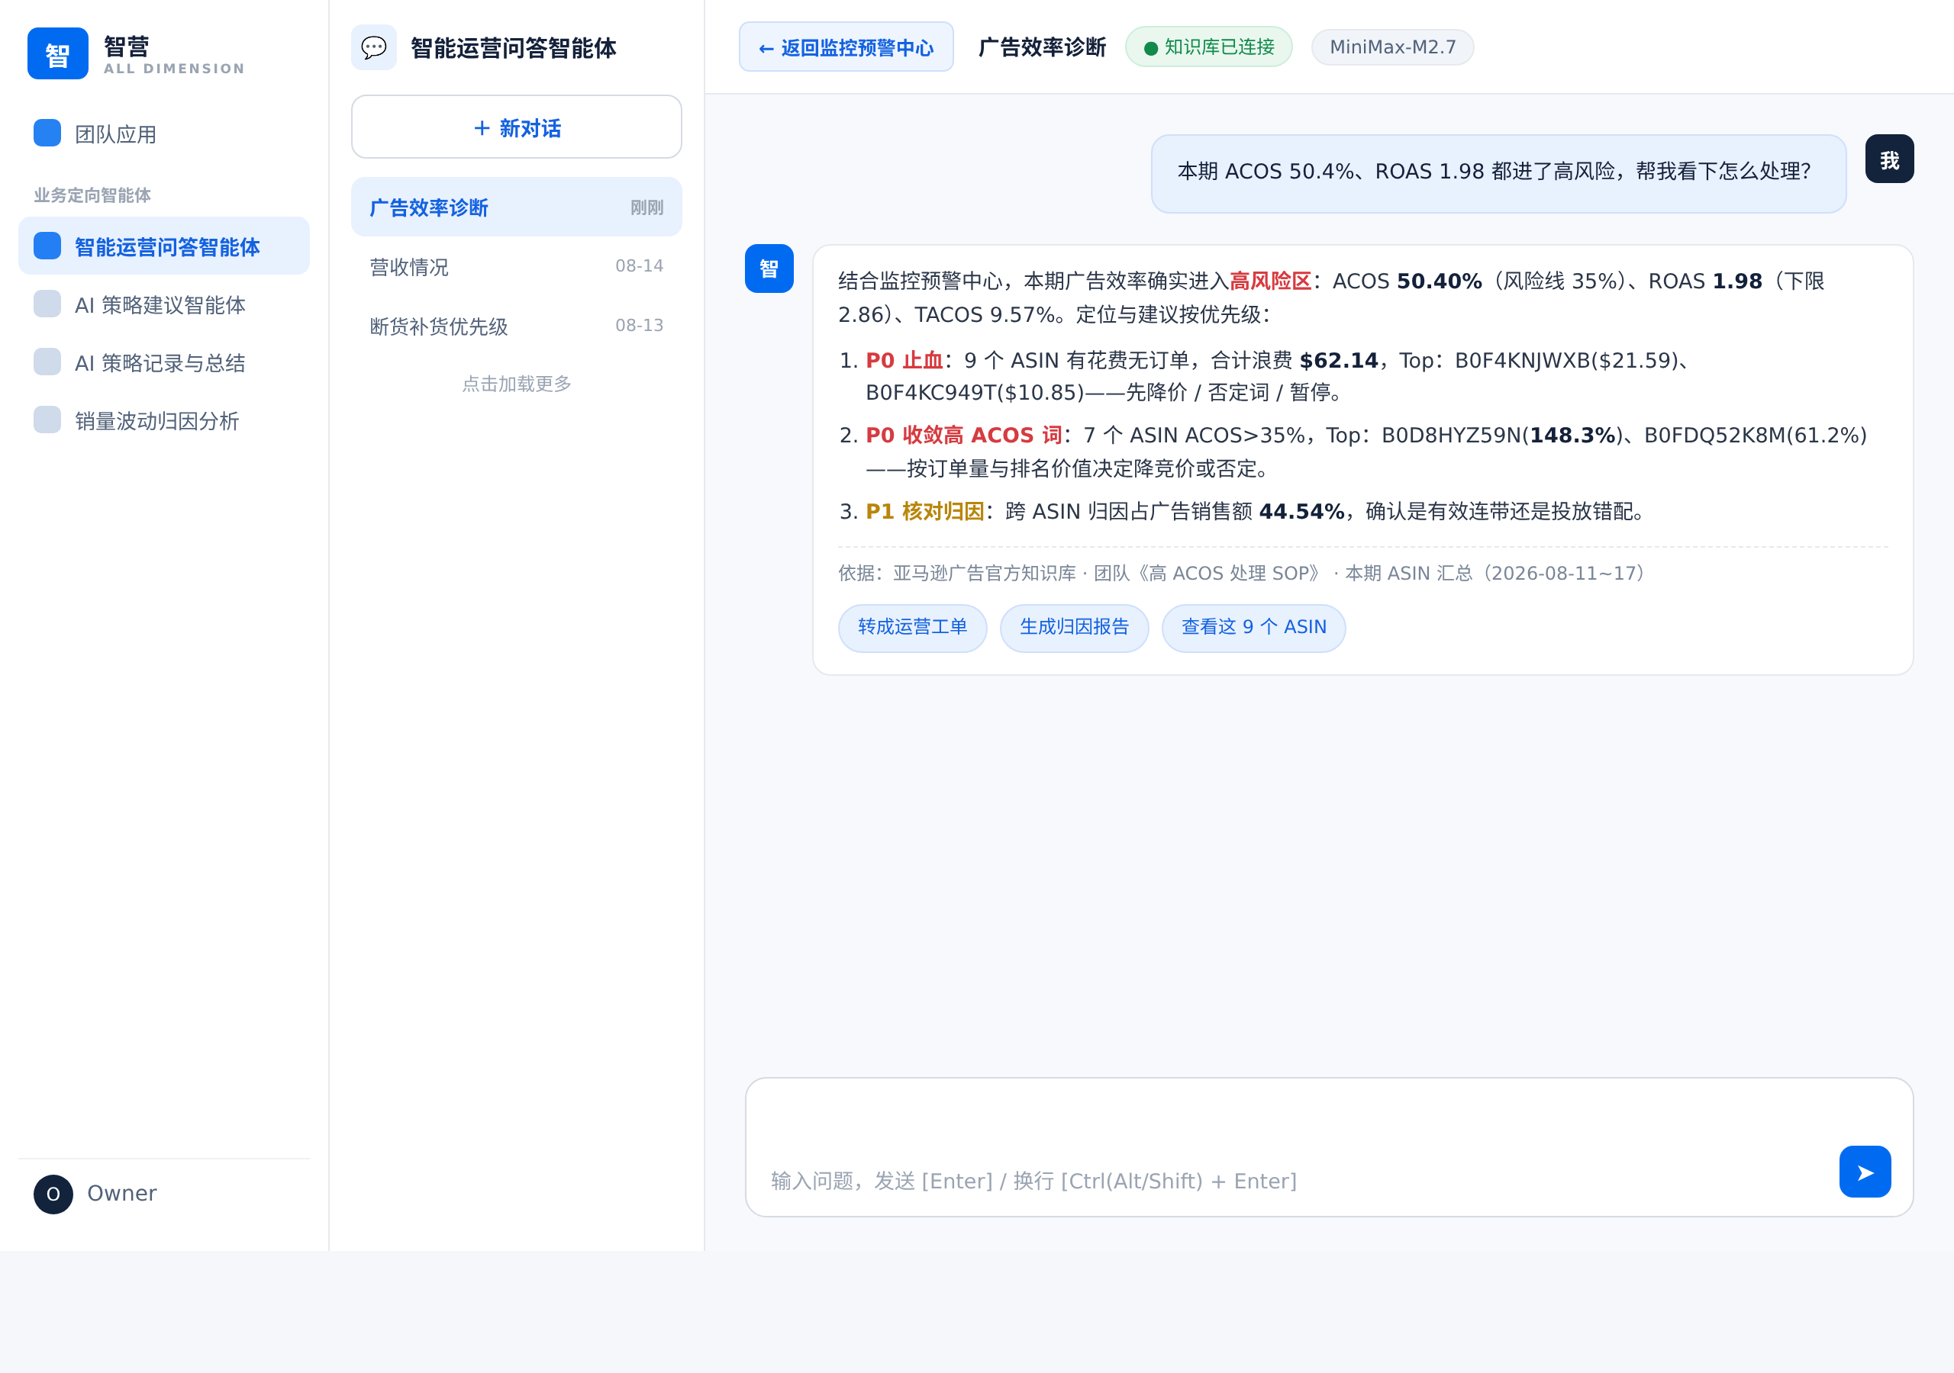Click the P0 止血 label

click(x=904, y=361)
